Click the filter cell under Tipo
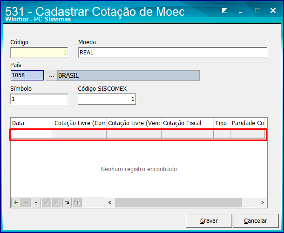The width and height of the screenshot is (284, 233). 222,134
